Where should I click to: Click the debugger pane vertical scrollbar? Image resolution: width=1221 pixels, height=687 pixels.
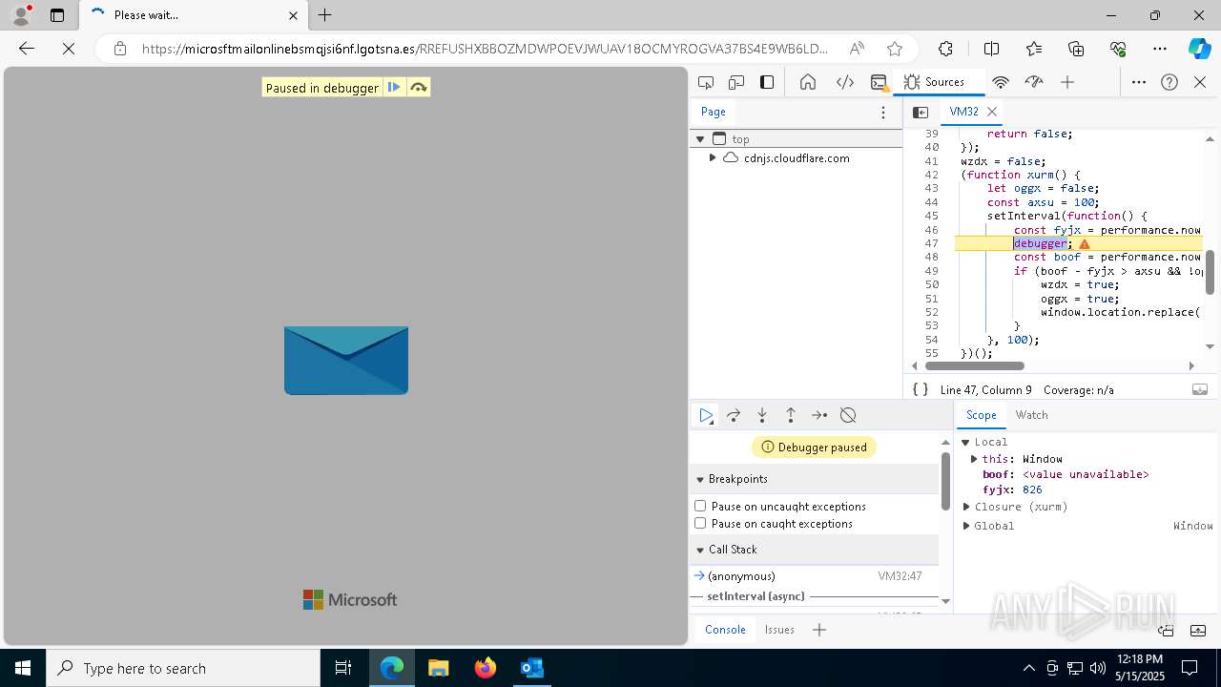(945, 481)
